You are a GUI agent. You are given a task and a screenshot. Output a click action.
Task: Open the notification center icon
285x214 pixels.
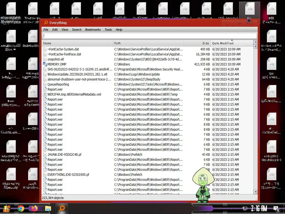coord(276,209)
